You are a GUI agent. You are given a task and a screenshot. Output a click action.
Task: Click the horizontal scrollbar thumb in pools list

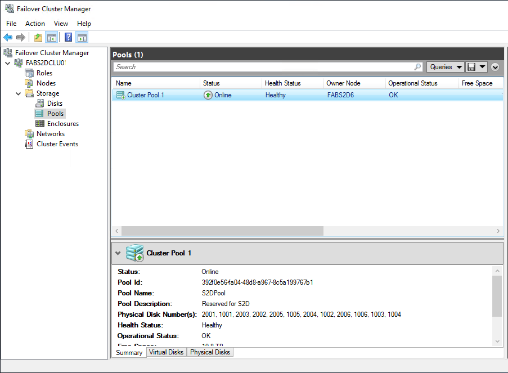click(222, 231)
